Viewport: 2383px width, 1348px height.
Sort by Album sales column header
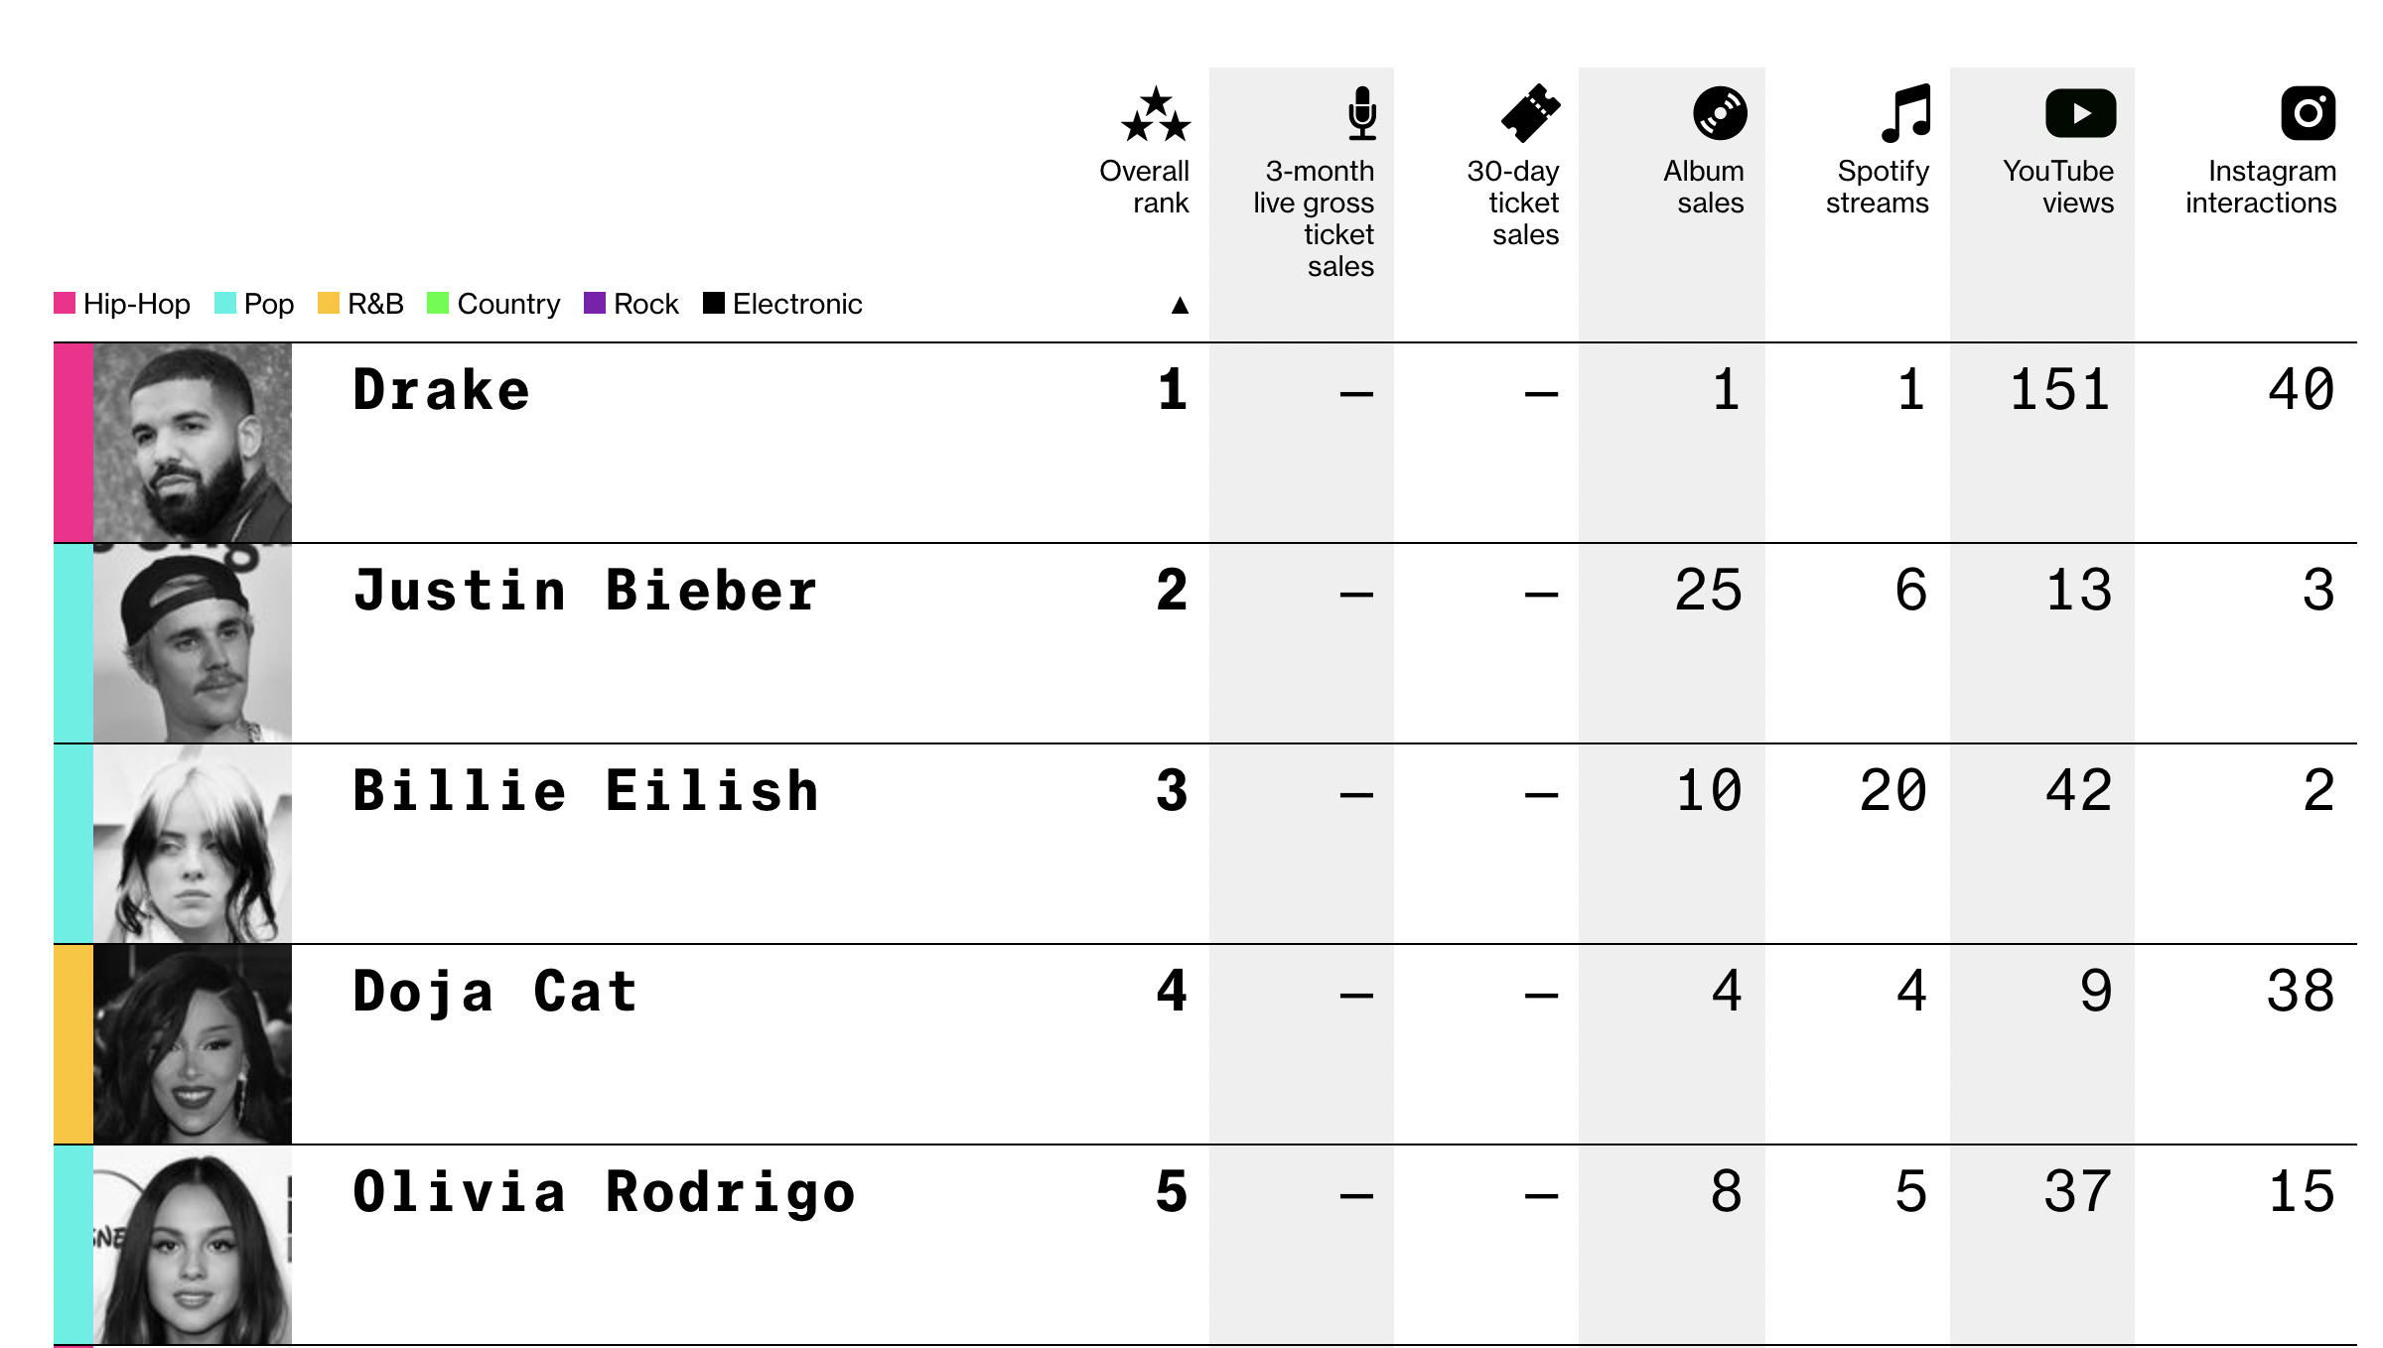tap(1704, 187)
